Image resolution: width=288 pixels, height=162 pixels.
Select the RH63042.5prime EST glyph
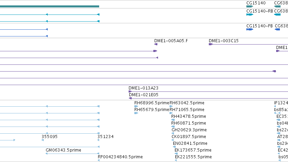(x=171, y=106)
